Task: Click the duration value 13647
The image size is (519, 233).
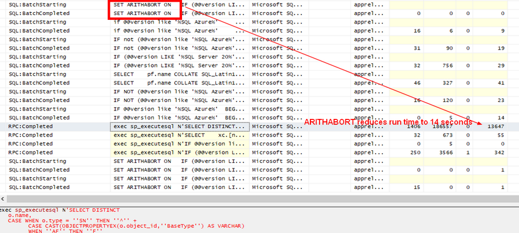Action: [495, 126]
